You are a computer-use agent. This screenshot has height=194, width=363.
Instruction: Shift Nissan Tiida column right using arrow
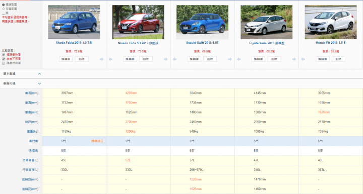(x=165, y=59)
